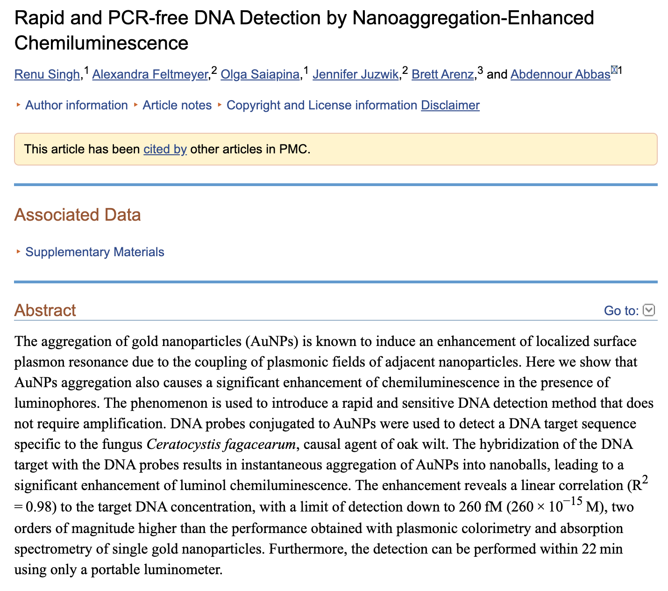Expand the Supplementary Materials section
Viewport: 668px width, 591px height.
tap(95, 252)
